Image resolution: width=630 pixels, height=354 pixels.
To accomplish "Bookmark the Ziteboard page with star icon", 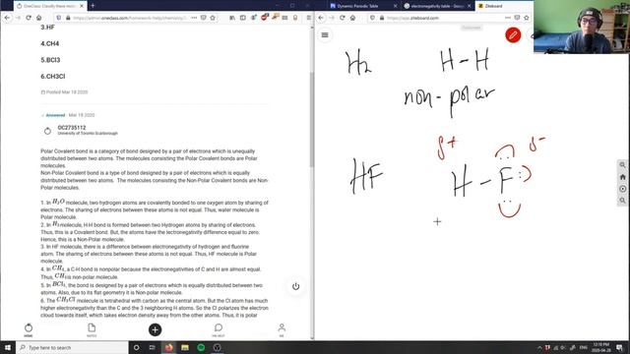I will click(527, 18).
